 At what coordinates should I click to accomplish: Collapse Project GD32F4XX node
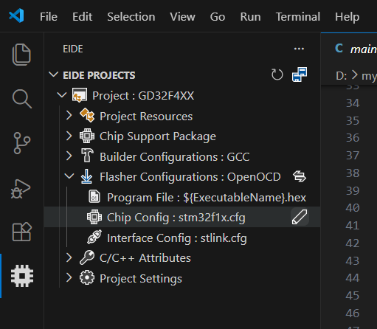(61, 95)
